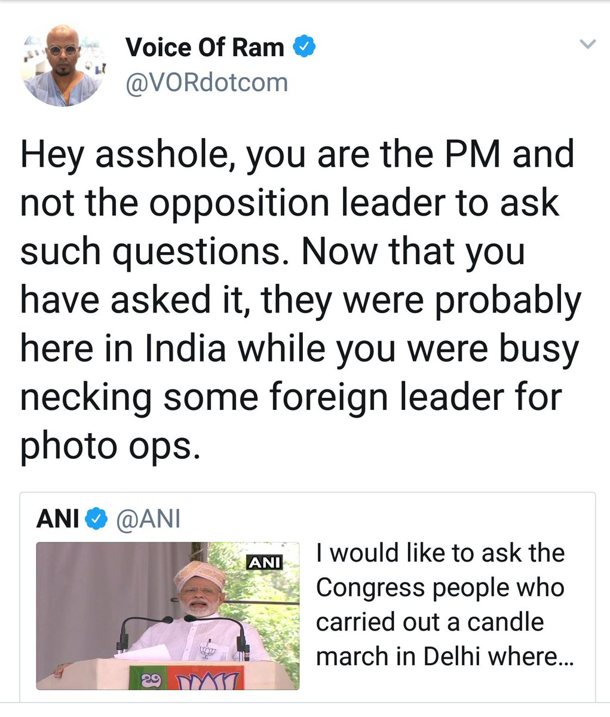Viewport: 610px width, 717px height.
Task: Click the Voice Of Ram display name
Action: (205, 47)
